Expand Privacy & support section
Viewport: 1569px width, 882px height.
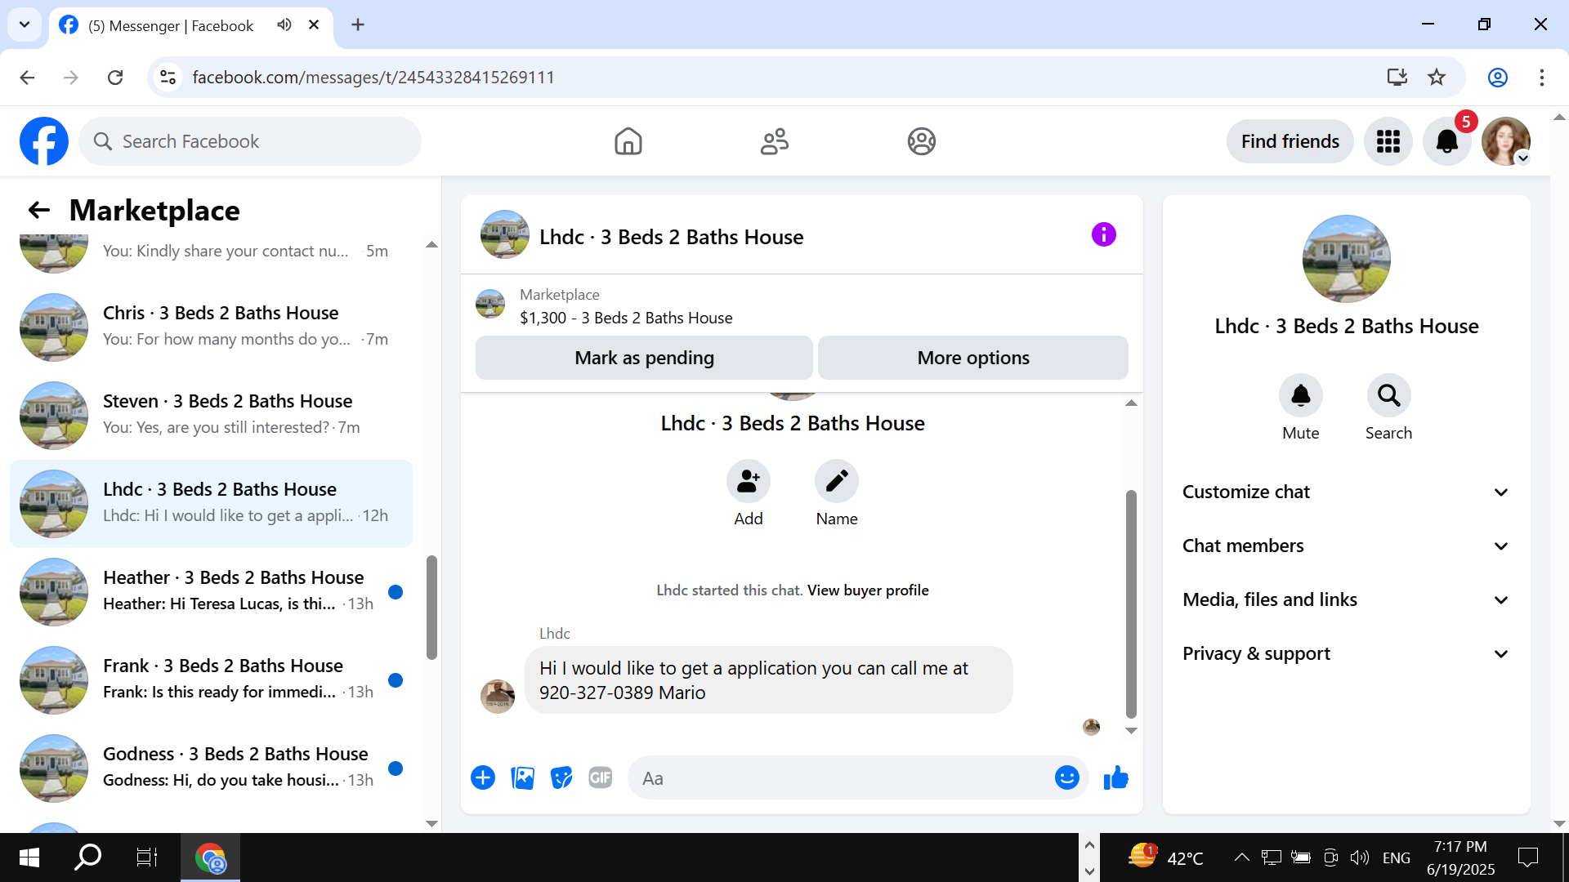pos(1346,653)
